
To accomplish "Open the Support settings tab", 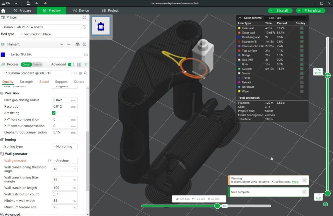I will 61,82.
